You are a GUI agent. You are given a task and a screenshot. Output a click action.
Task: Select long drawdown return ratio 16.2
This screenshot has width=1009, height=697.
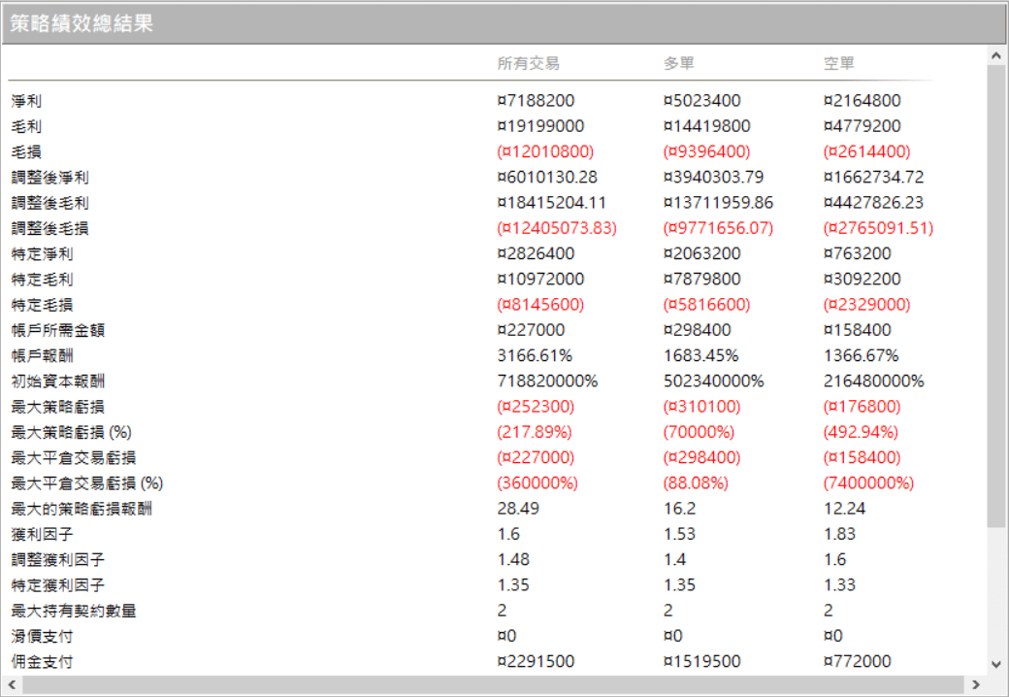[x=679, y=509]
